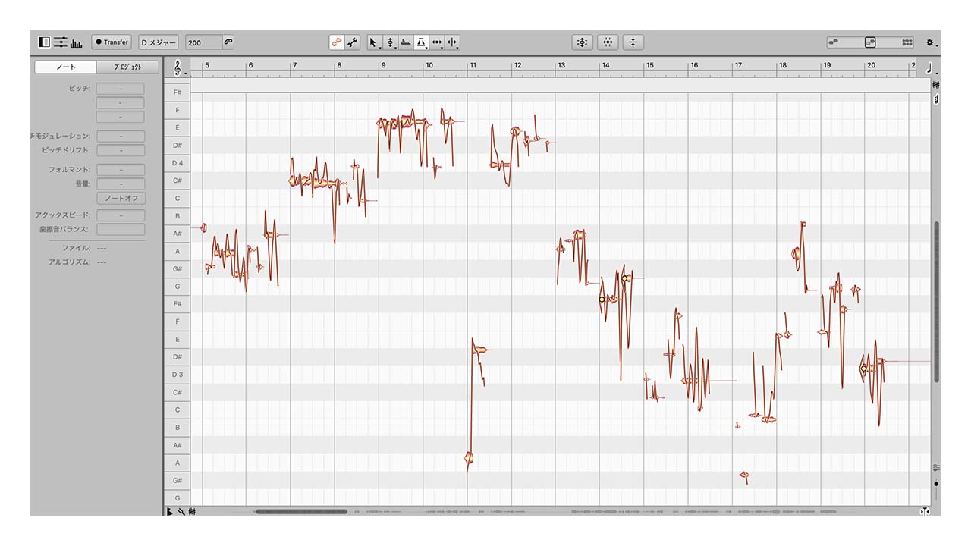Open the time quantization macro
The width and height of the screenshot is (971, 546).
coord(608,42)
